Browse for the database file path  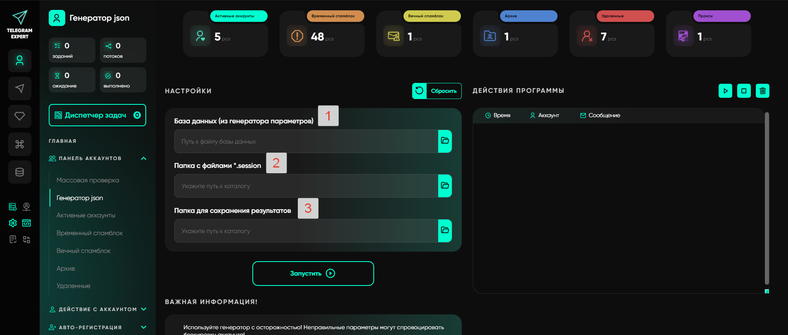445,141
